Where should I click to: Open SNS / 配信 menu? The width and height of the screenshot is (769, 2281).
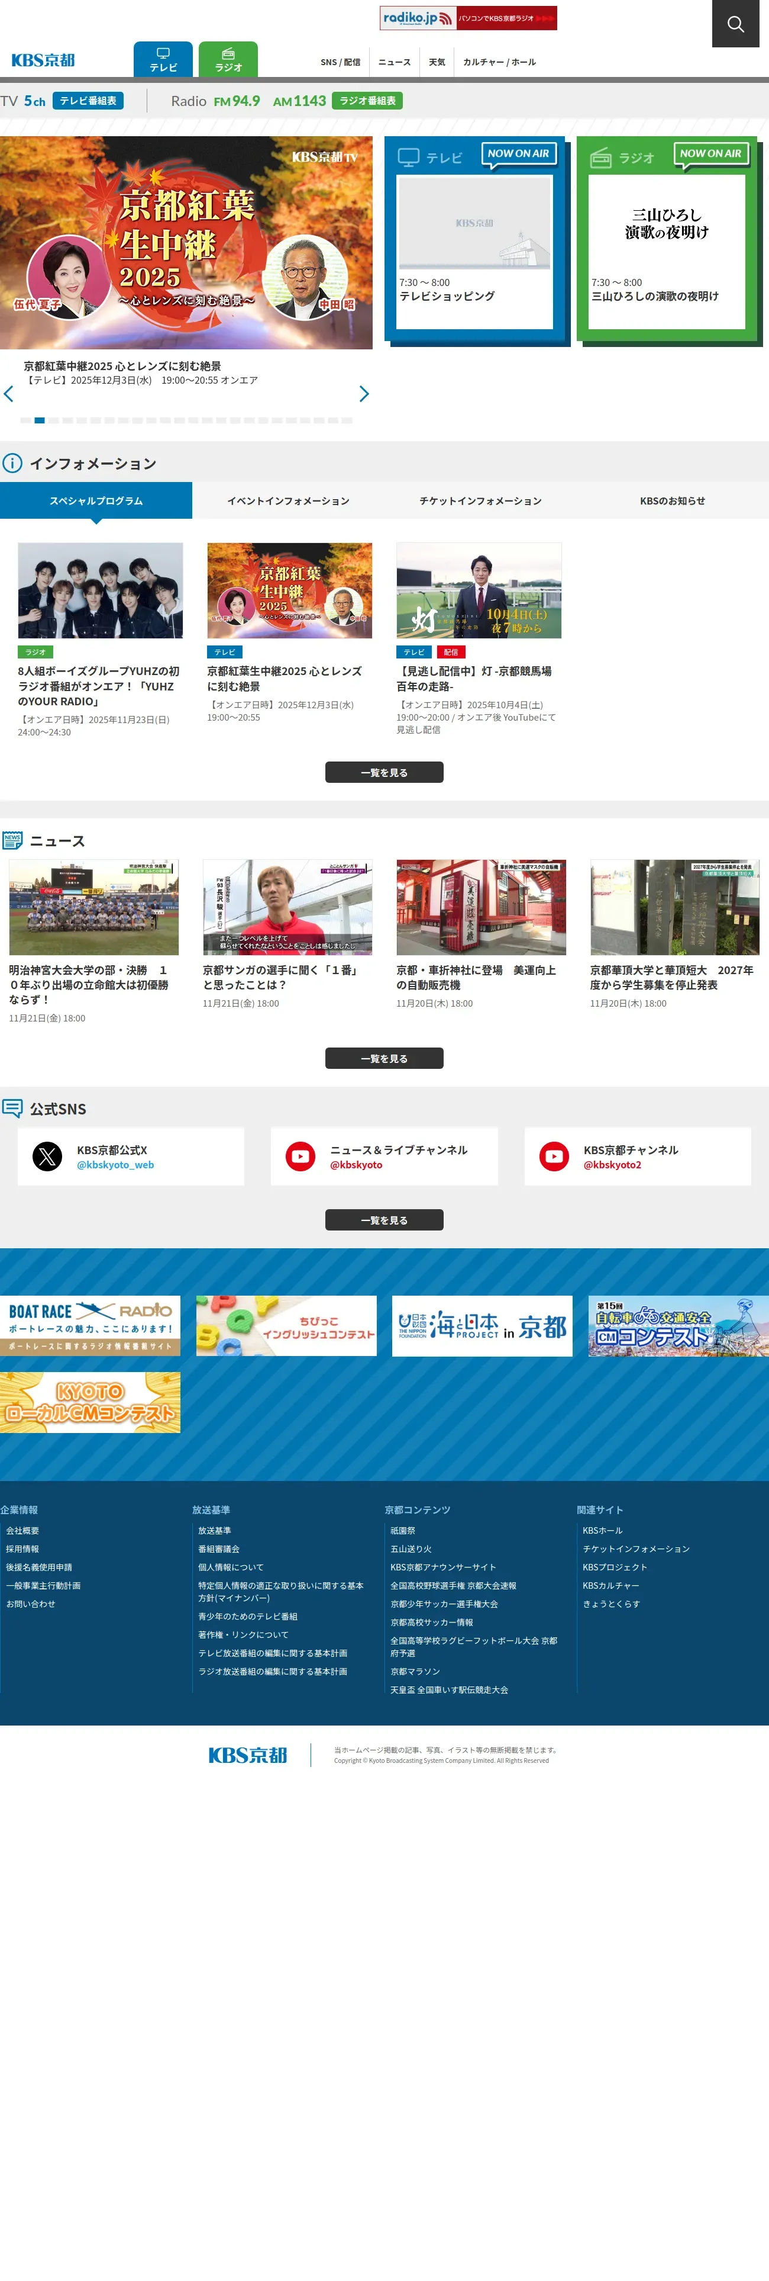pos(340,62)
